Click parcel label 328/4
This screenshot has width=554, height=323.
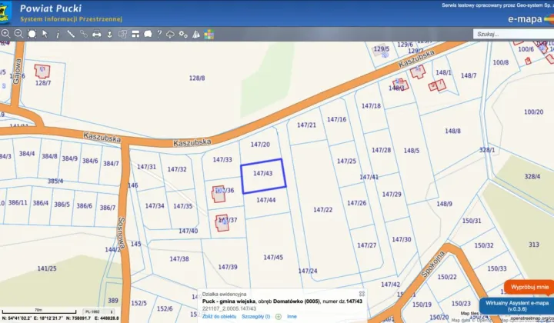point(532,176)
